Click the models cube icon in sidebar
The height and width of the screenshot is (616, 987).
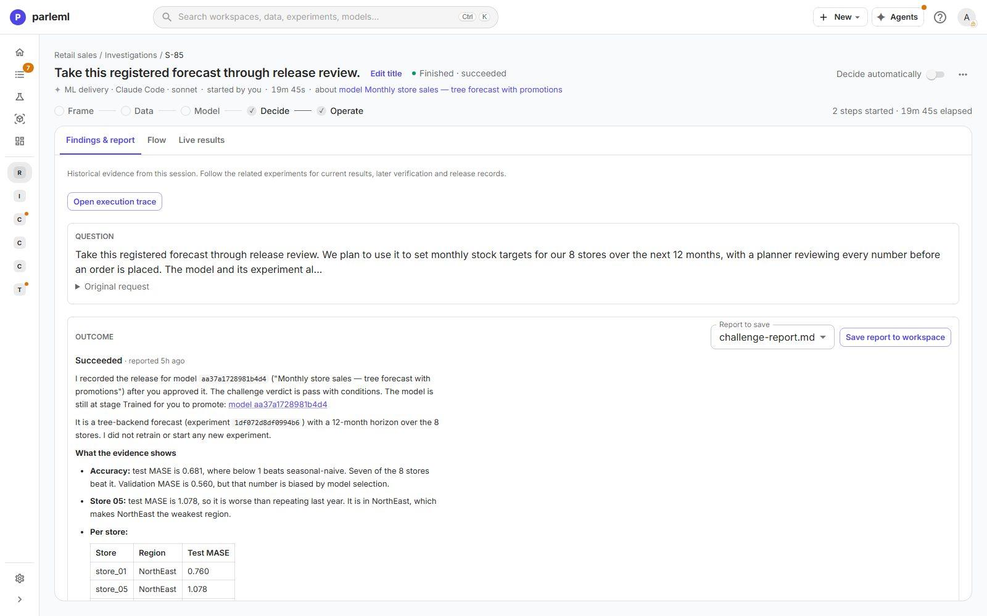point(20,119)
